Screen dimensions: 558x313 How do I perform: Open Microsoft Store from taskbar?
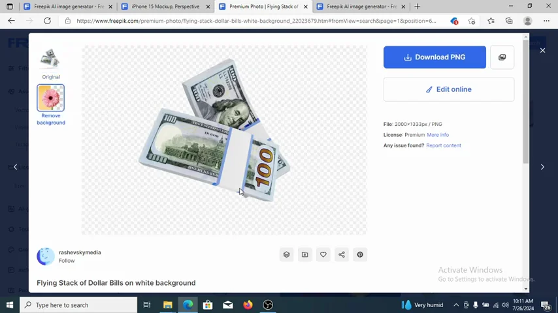[208, 305]
